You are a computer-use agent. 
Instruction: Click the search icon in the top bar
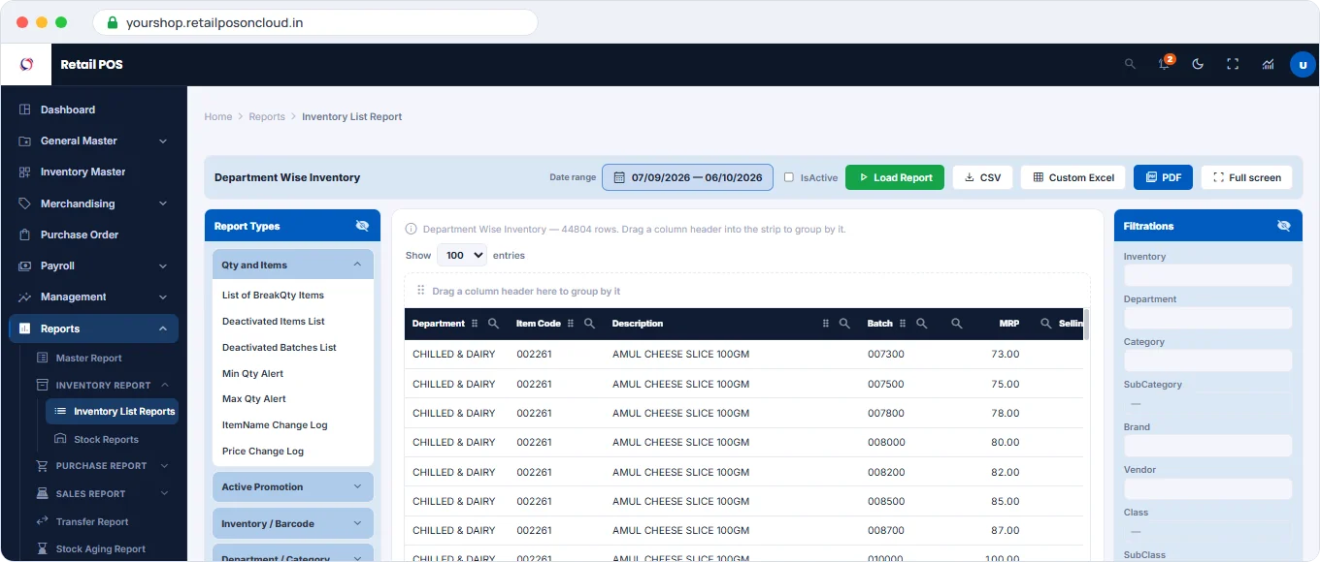1130,64
